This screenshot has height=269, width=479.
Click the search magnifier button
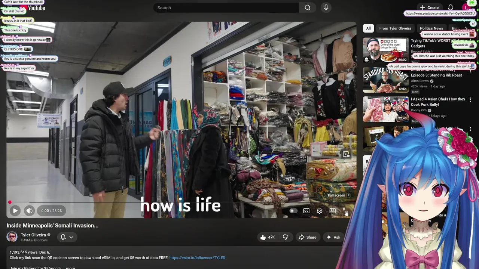[308, 7]
